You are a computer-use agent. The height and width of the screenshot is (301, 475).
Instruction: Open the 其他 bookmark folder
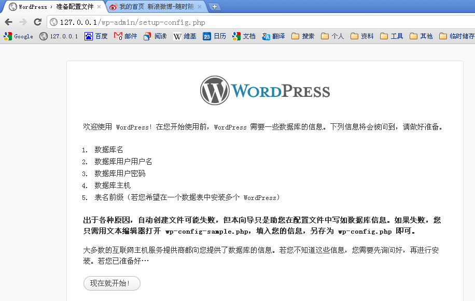click(421, 36)
